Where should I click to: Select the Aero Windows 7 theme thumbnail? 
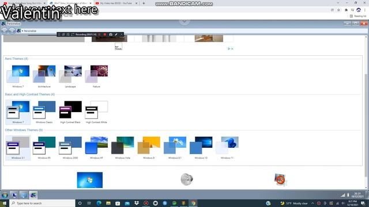pos(18,76)
